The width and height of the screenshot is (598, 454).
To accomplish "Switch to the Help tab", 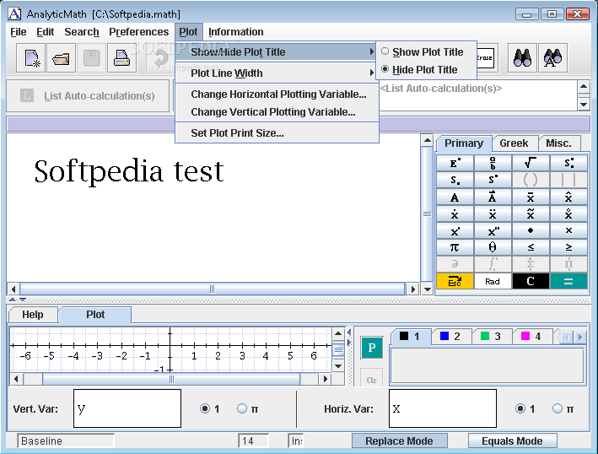I will click(33, 315).
